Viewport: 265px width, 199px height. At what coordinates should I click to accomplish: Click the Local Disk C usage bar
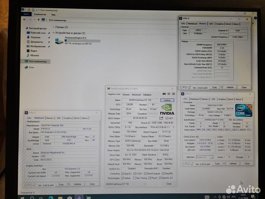[82, 41]
